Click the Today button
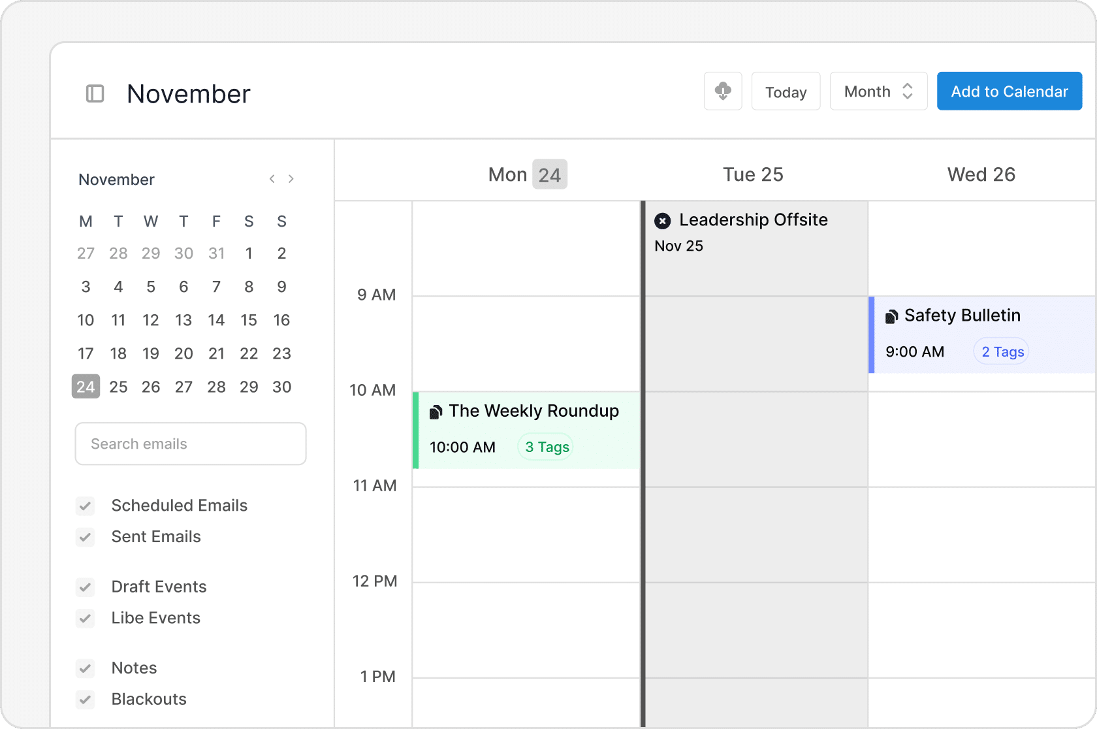 [786, 91]
